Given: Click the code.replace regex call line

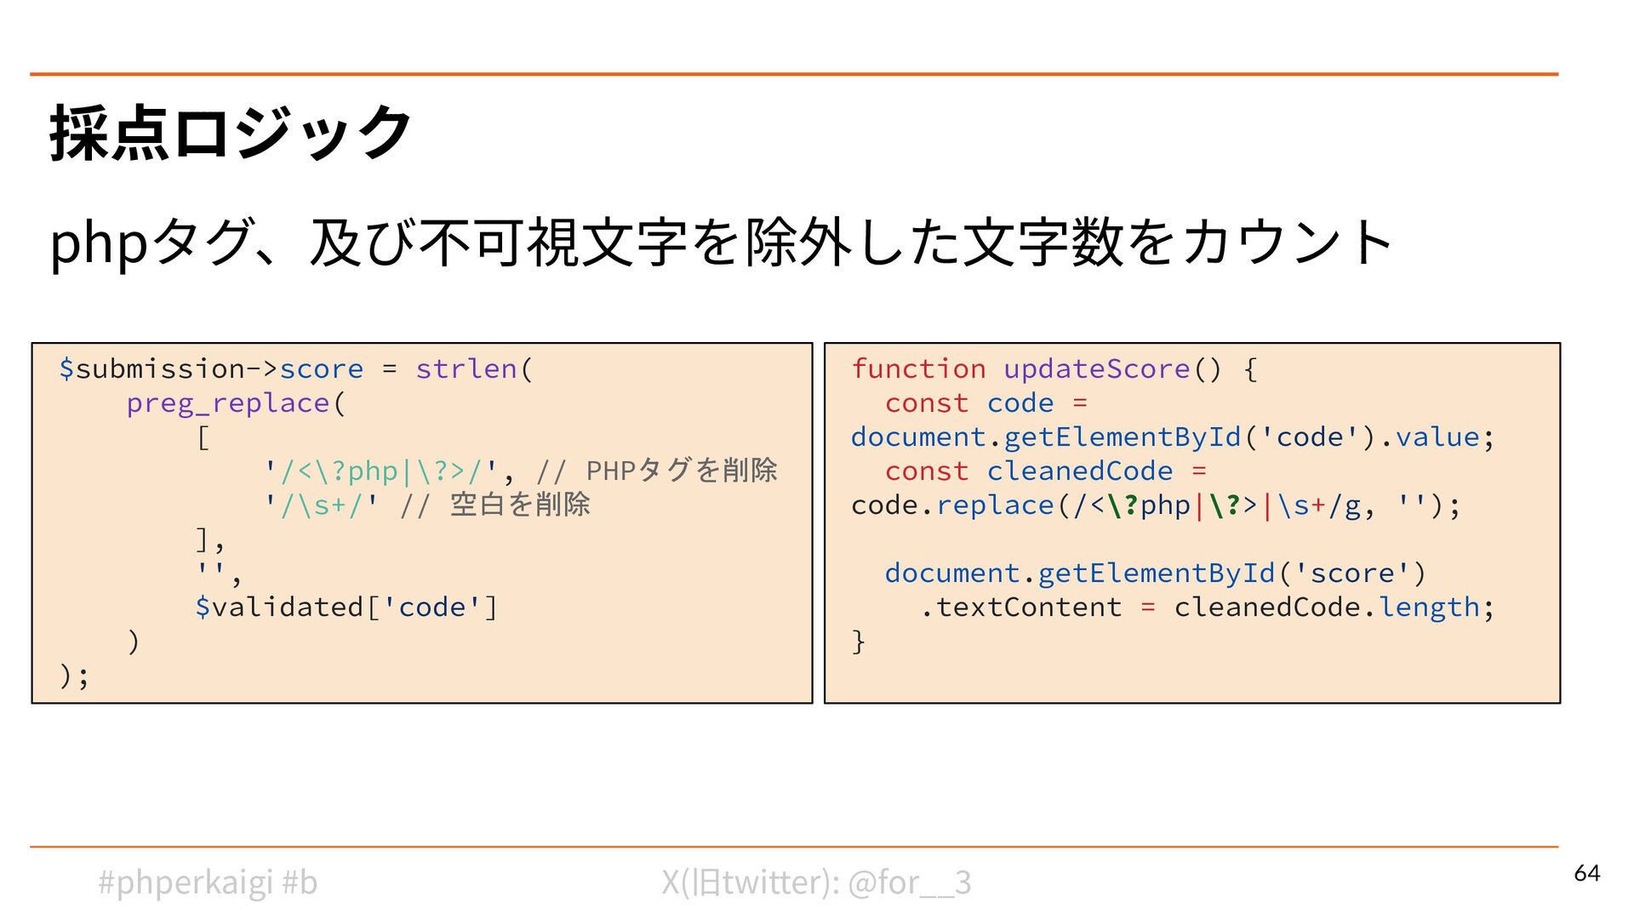Looking at the screenshot, I should pos(1156,505).
